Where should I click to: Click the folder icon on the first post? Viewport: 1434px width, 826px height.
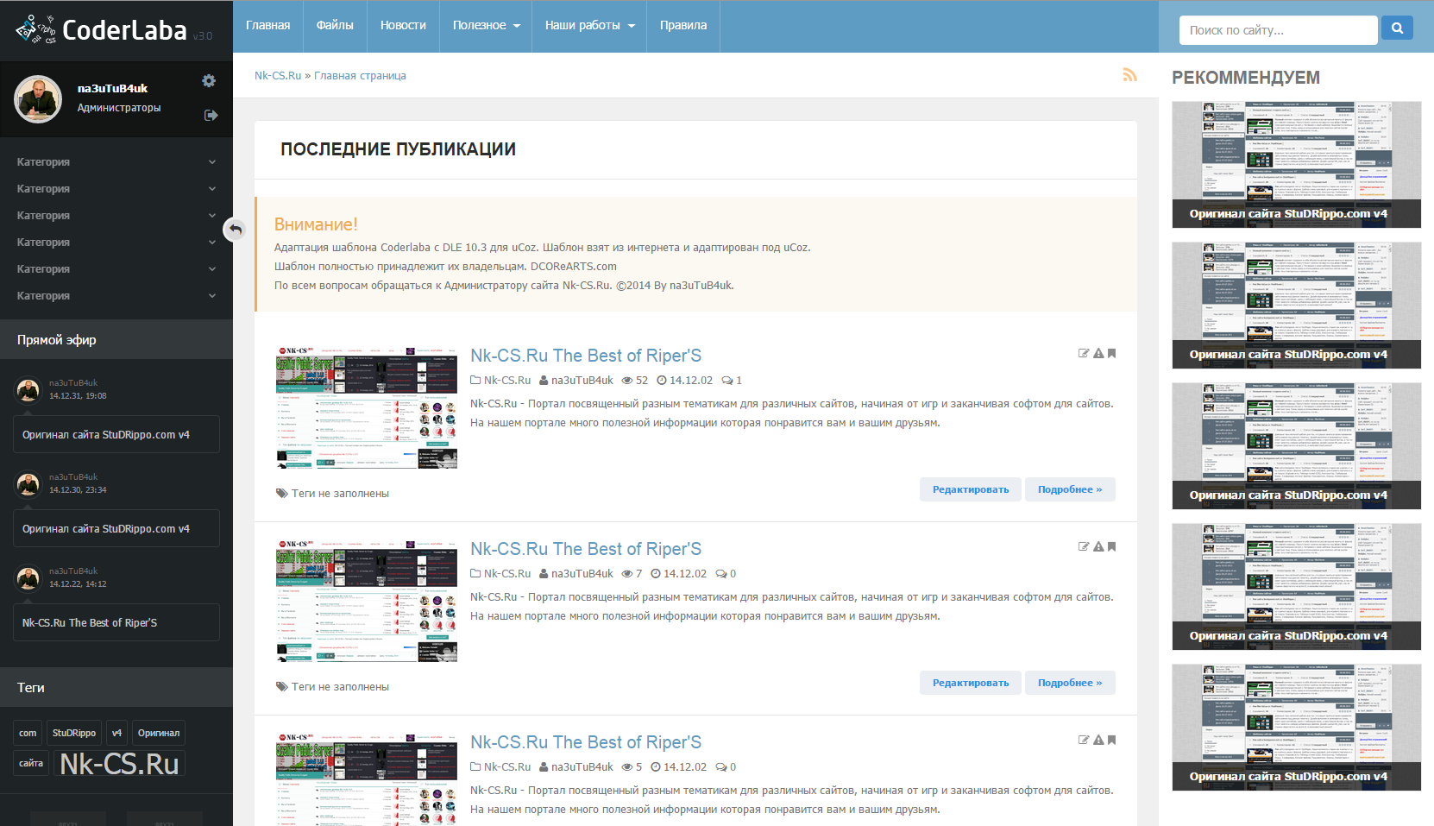point(475,381)
